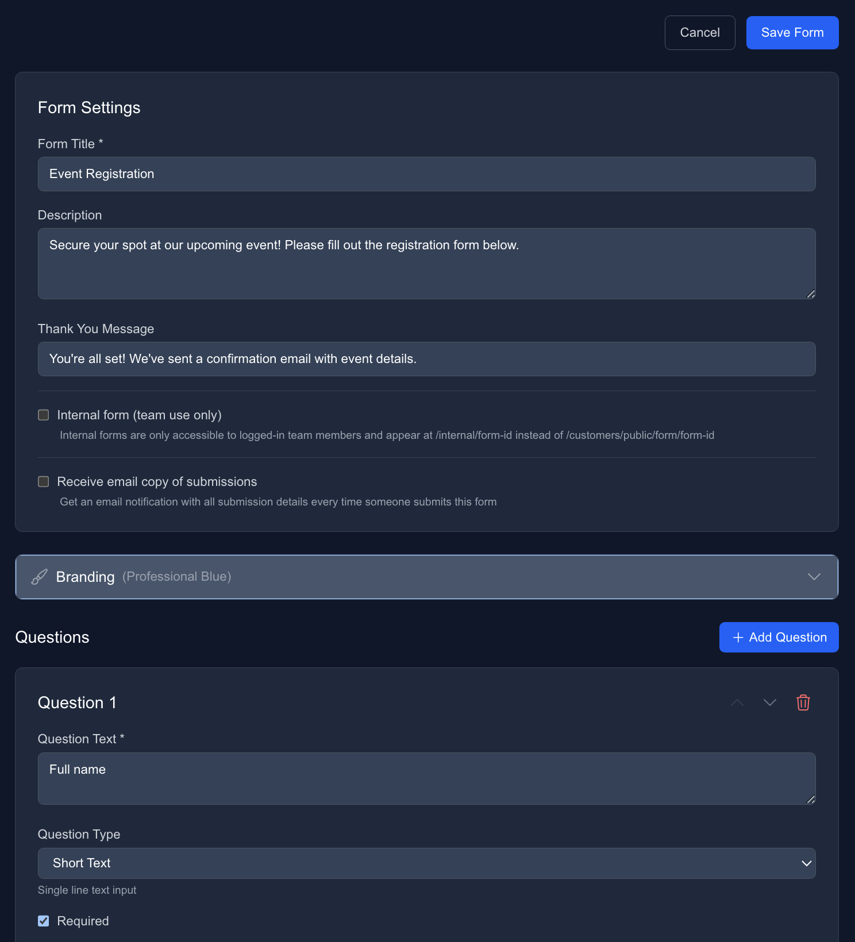The image size is (855, 942).
Task: Click the paintbrush icon next to Branding
Action: tap(38, 577)
